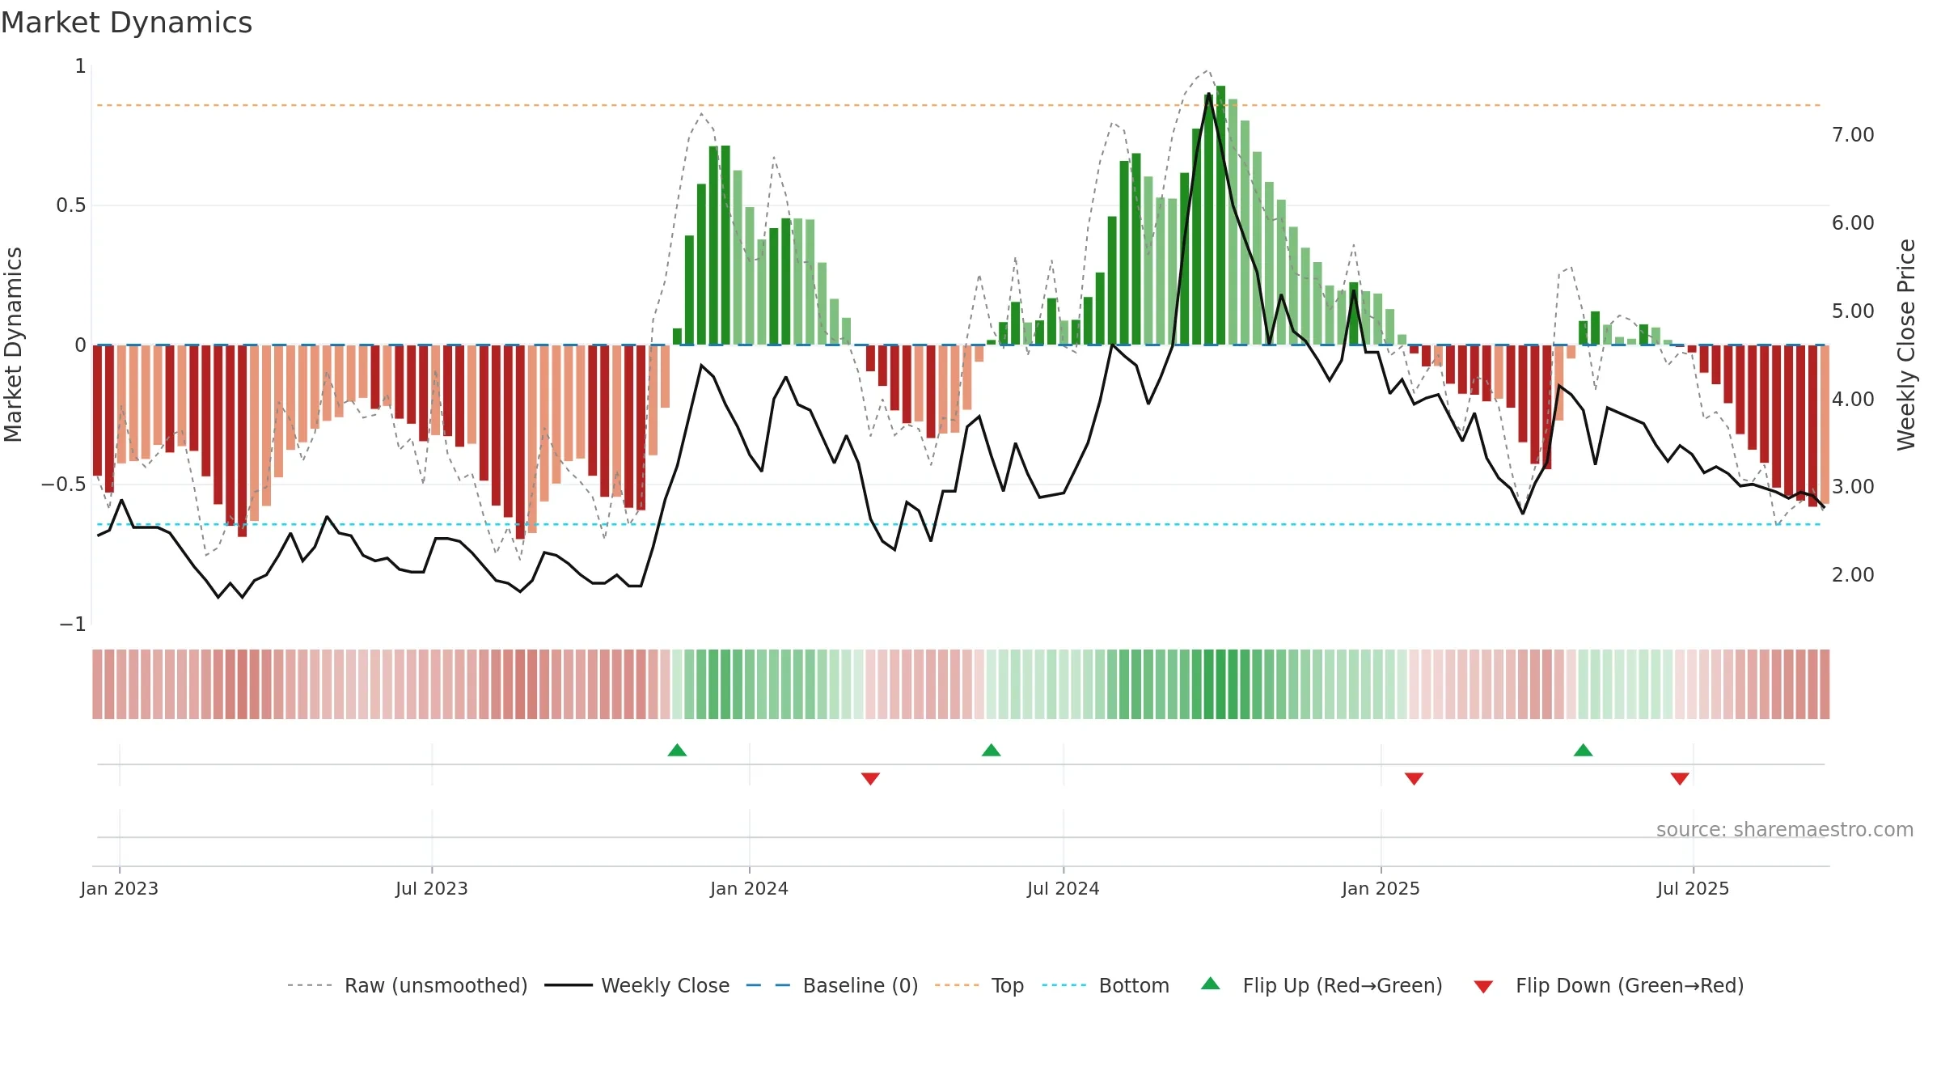Click the Flip Down marker just before Jul 2025
This screenshot has width=1941, height=1092.
coord(1680,778)
